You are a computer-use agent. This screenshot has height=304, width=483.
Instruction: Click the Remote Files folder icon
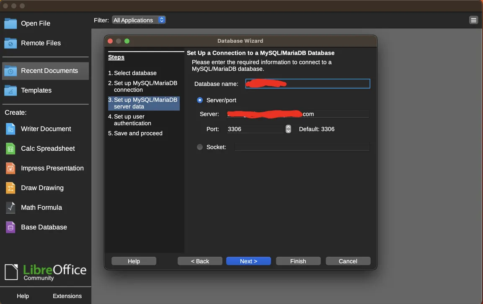10,43
